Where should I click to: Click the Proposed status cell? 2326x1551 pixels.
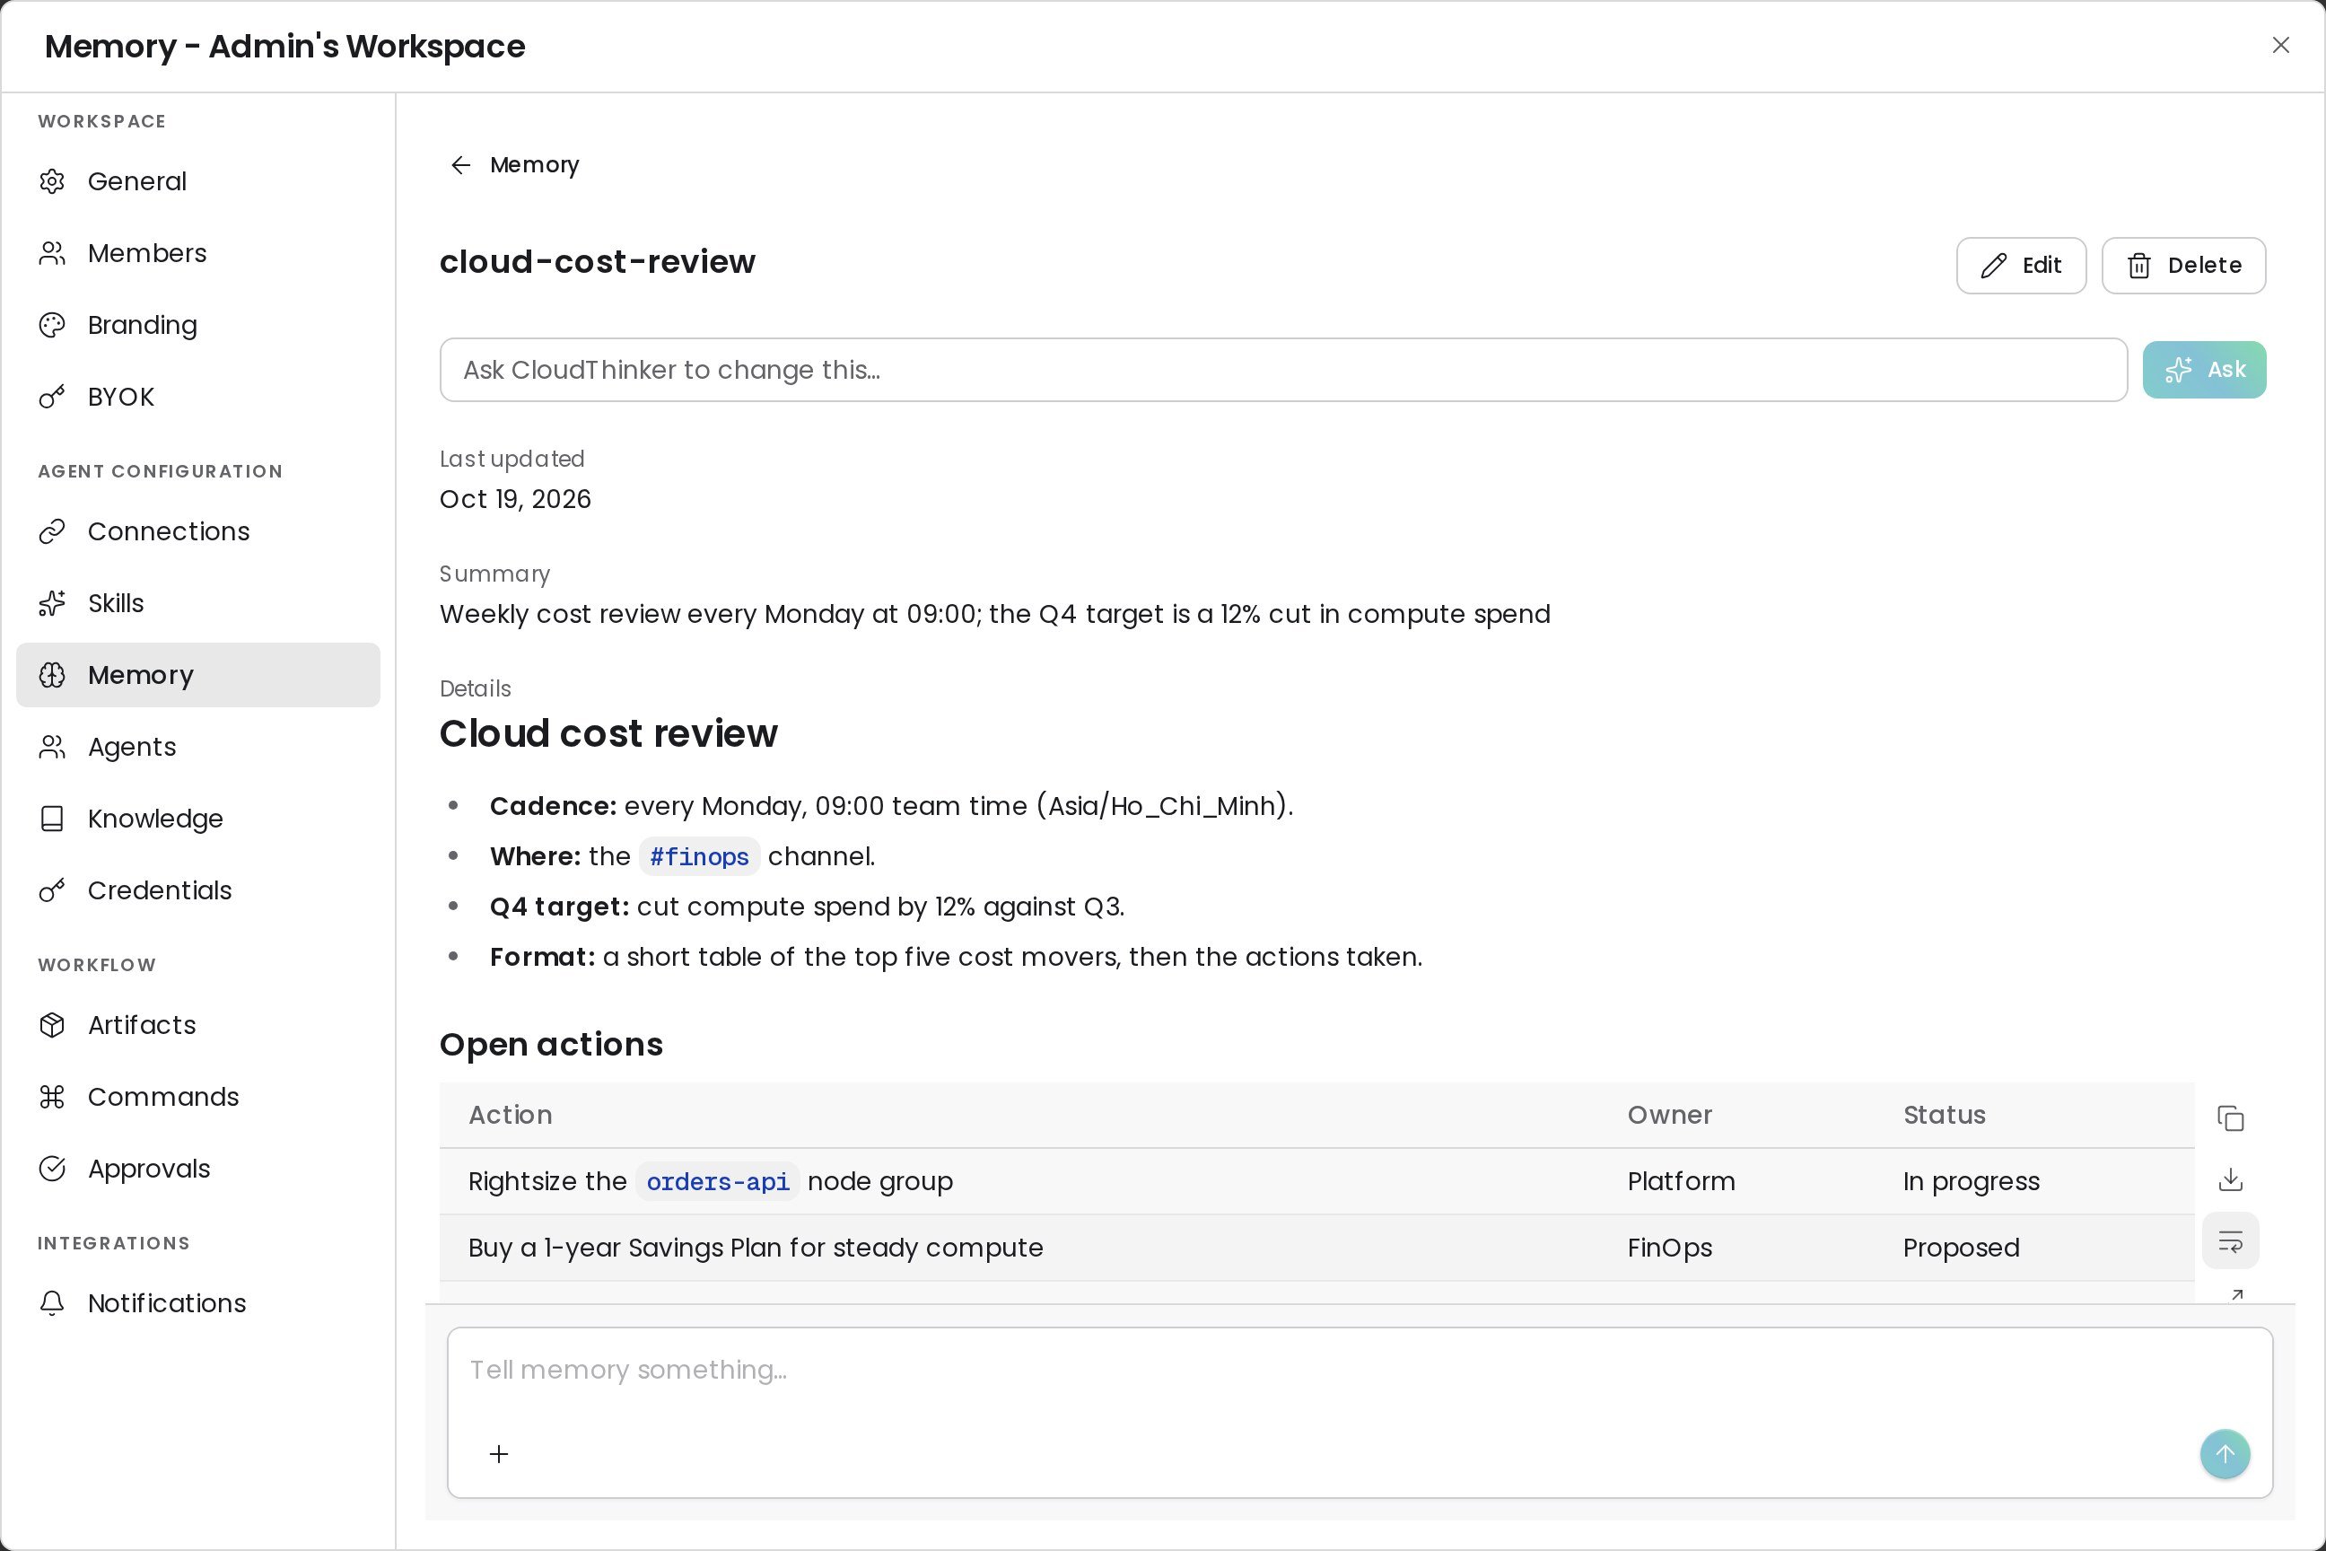1960,1249
